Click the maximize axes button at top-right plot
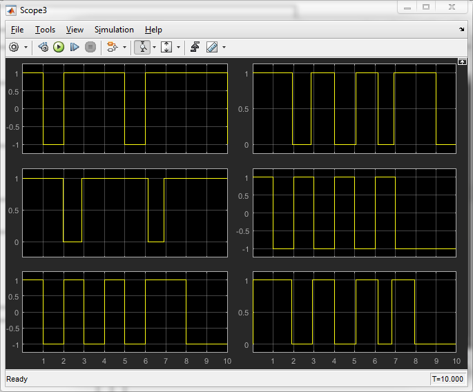Screen dimensions: 473x392 coord(462,61)
